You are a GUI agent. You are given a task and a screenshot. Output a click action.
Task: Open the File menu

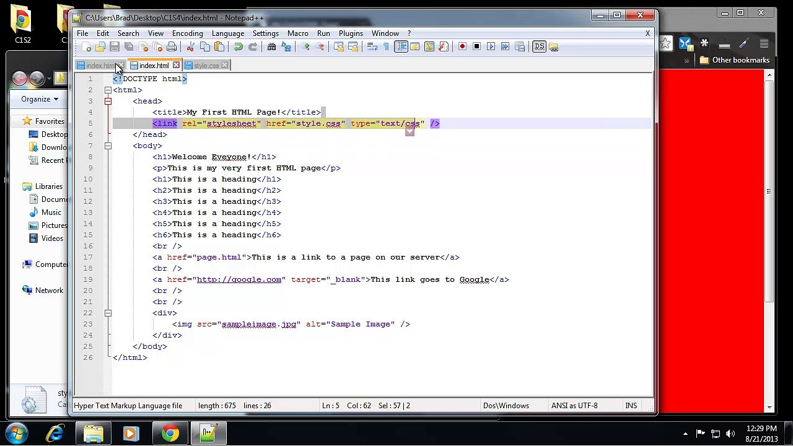pyautogui.click(x=82, y=33)
